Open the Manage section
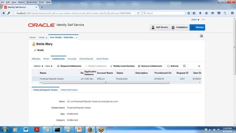This screenshot has width=236, height=133. pyautogui.click(x=197, y=27)
